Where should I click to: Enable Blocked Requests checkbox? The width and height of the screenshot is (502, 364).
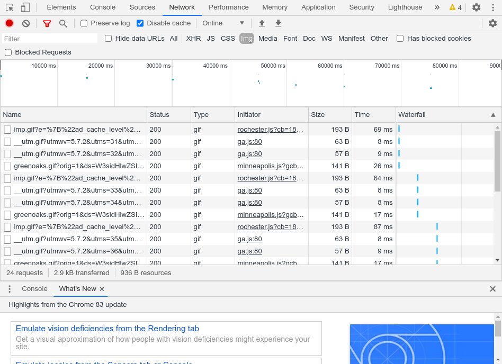8,52
